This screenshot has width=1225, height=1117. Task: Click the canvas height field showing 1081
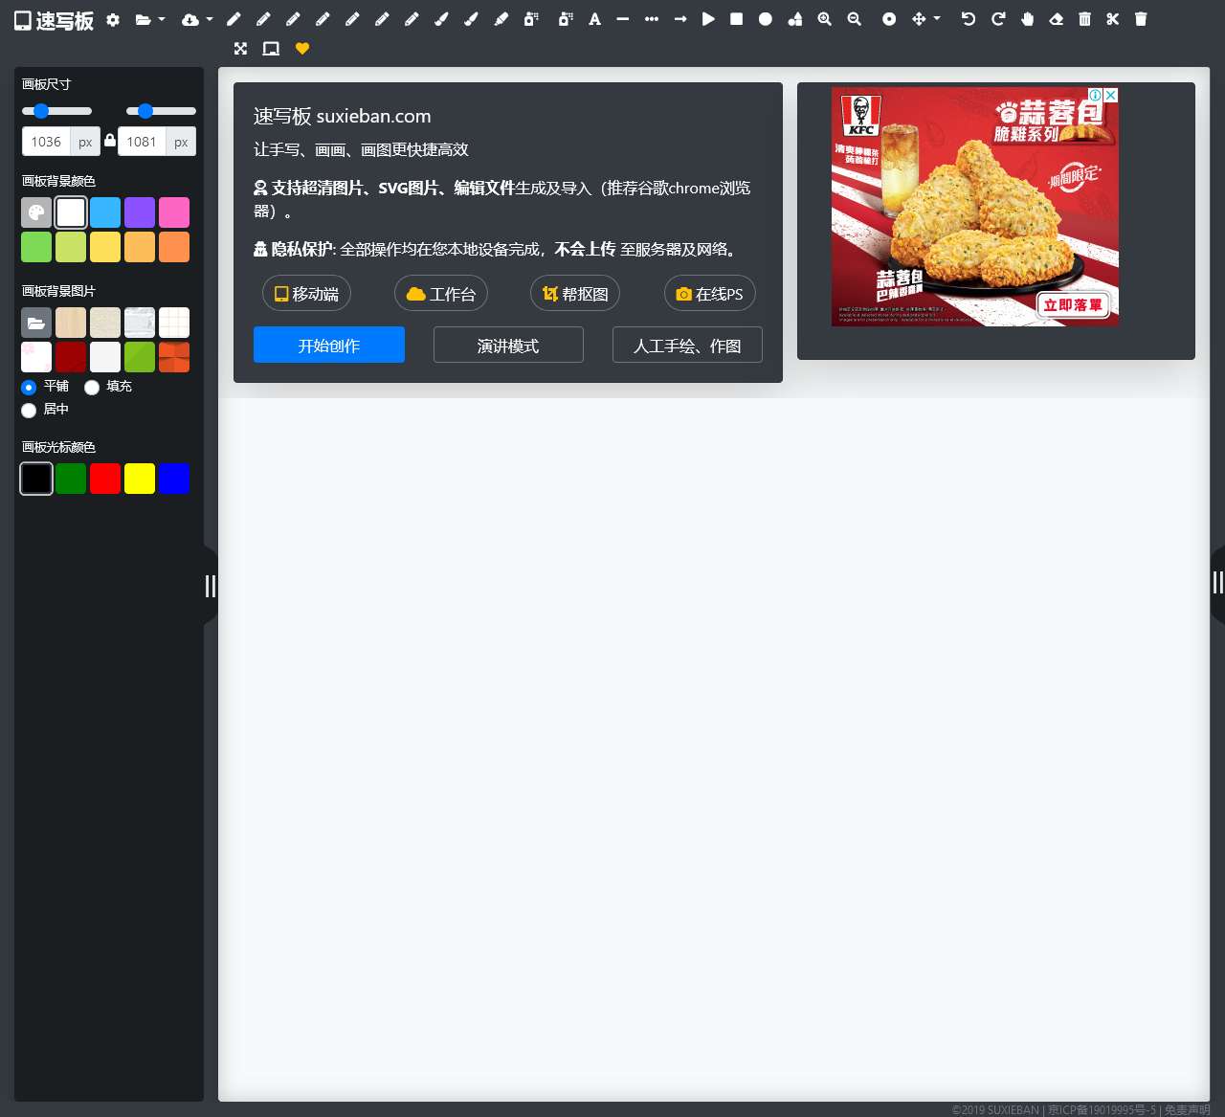coord(142,142)
